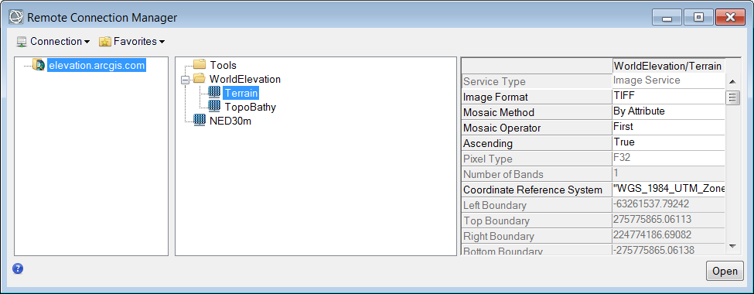Click the Remote Connection Manager title icon
The height and width of the screenshot is (294, 754).
(16, 18)
